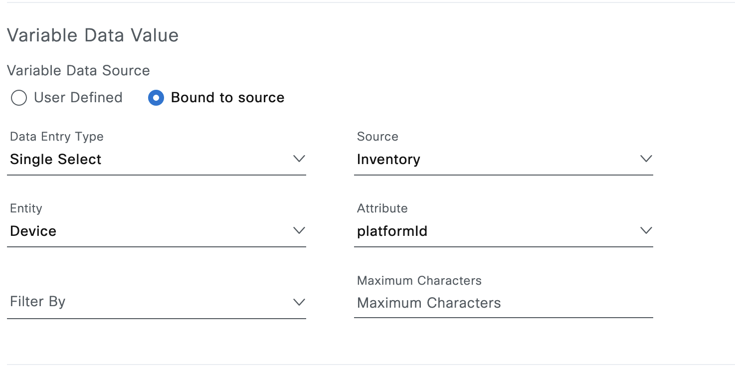Viewport: 735px width, 370px height.
Task: Click the chevron icon on Source dropdown
Action: 646,159
